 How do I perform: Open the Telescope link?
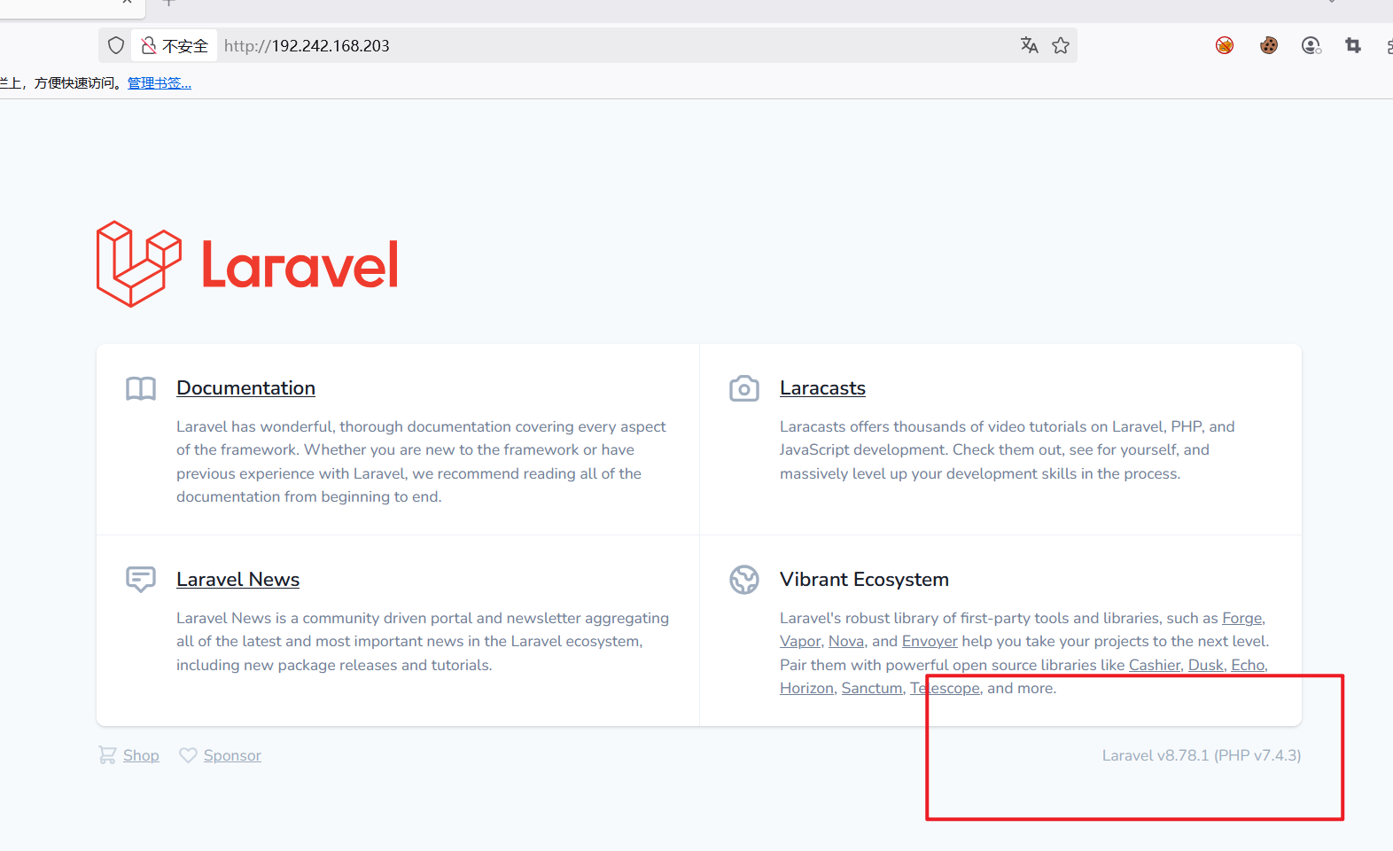click(x=945, y=688)
